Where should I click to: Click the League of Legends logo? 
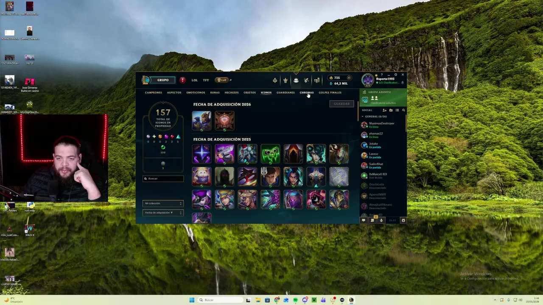pos(146,80)
